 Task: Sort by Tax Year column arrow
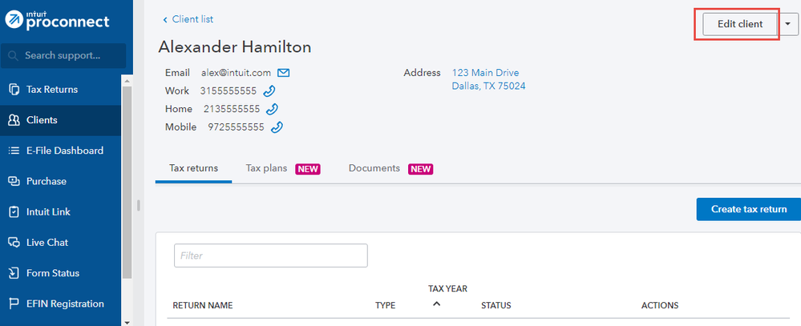coord(436,304)
